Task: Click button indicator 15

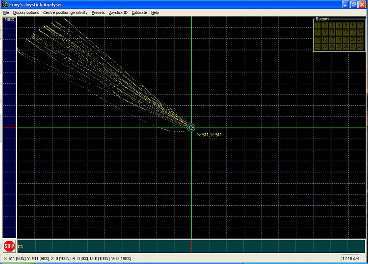Action: (x=317, y=40)
